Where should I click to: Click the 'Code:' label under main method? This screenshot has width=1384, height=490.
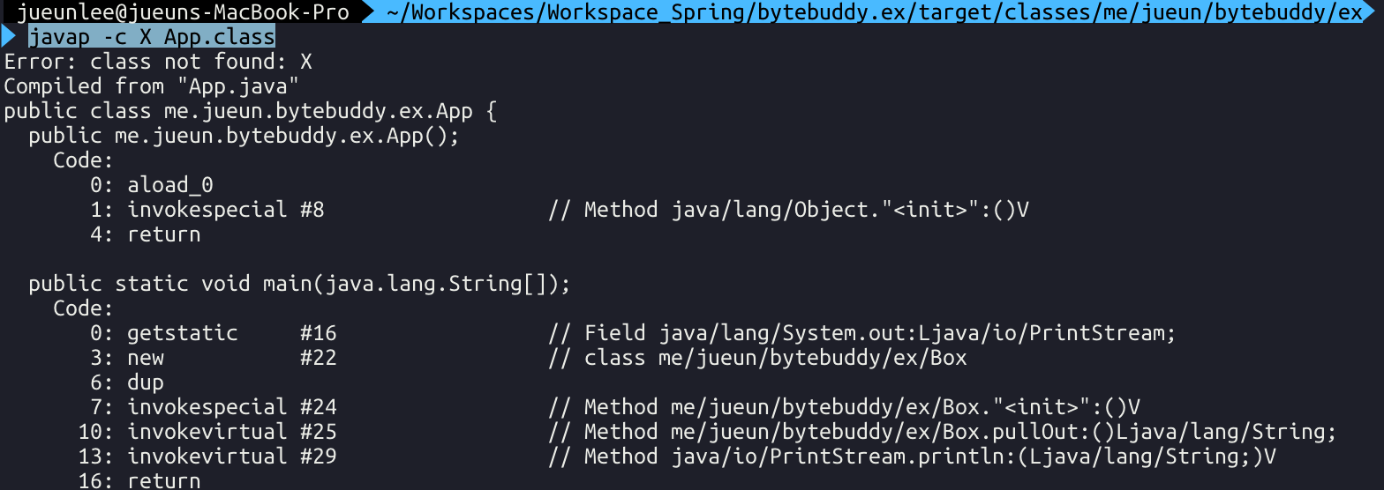pyautogui.click(x=84, y=308)
